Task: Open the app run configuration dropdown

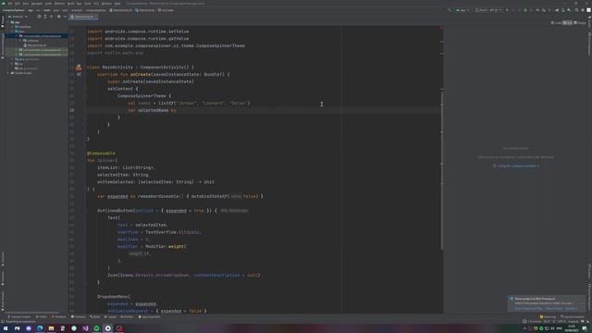Action: click(462, 10)
